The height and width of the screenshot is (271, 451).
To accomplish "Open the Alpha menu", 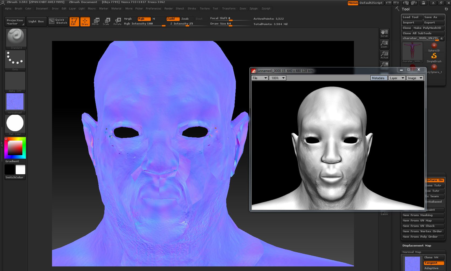I will pyautogui.click(x=8, y=9).
